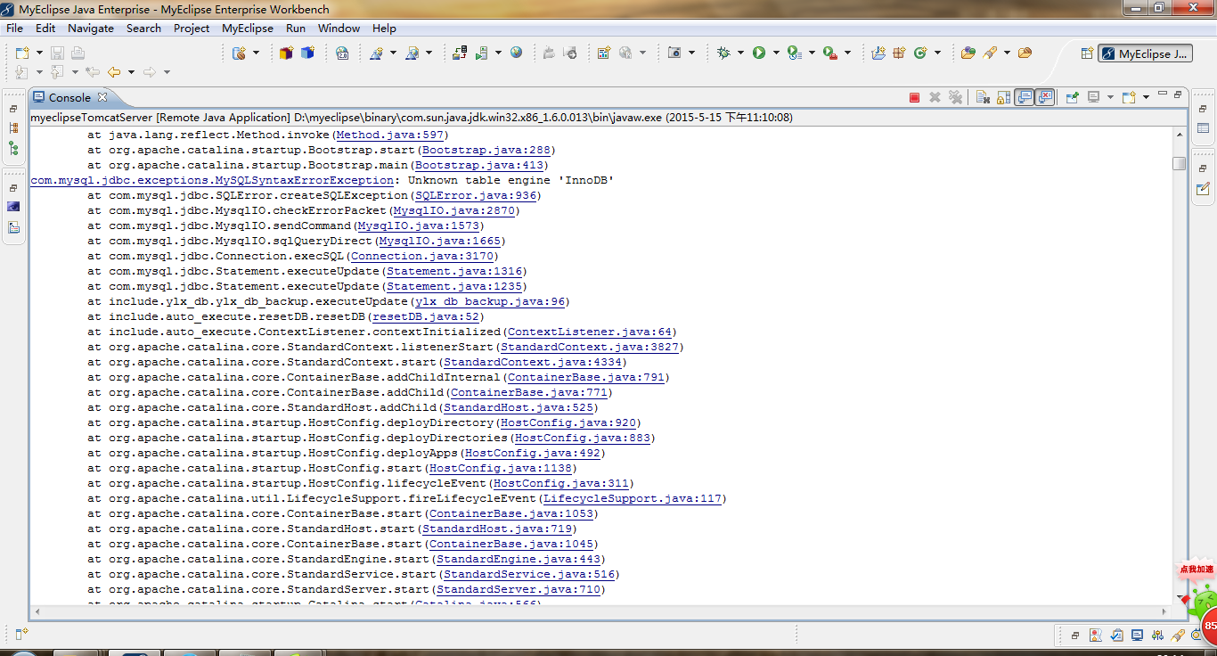
Task: Click the Open Console icon
Action: click(1129, 97)
